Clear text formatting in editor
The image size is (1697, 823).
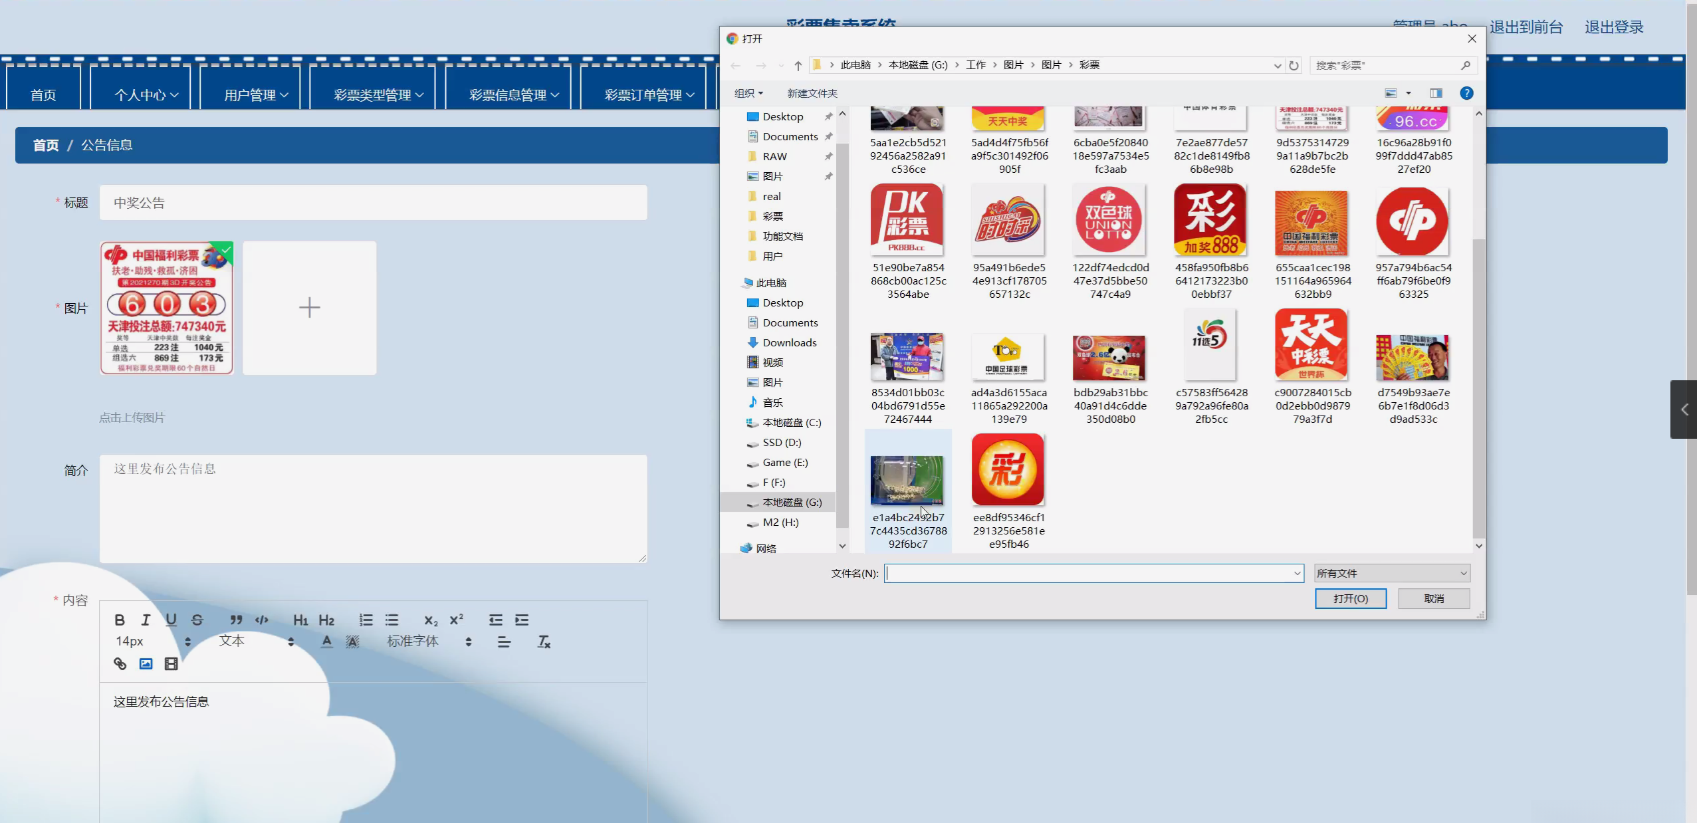(544, 642)
